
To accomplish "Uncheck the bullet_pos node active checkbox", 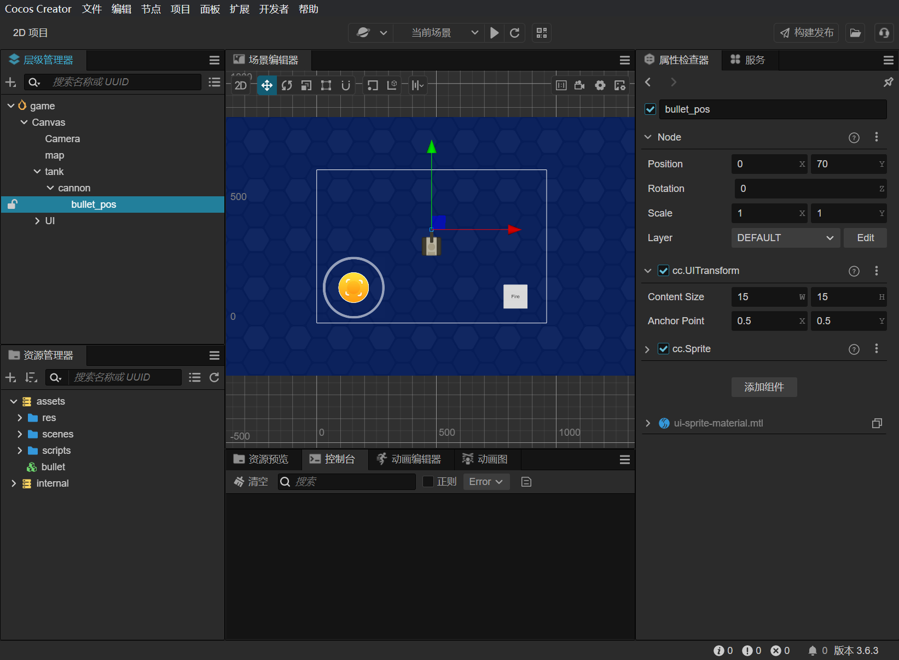I will click(650, 109).
